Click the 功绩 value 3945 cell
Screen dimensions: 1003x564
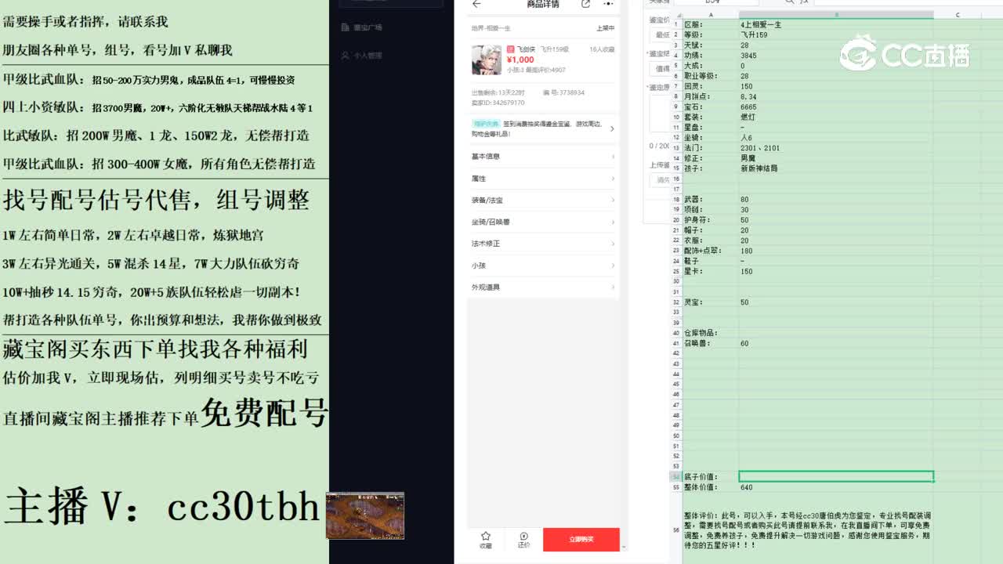tap(836, 56)
